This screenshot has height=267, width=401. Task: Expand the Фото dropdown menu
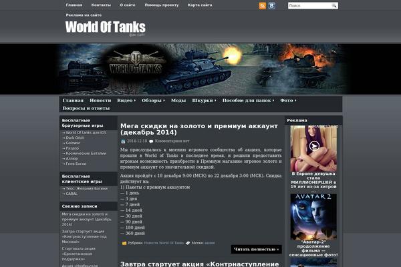click(x=288, y=100)
